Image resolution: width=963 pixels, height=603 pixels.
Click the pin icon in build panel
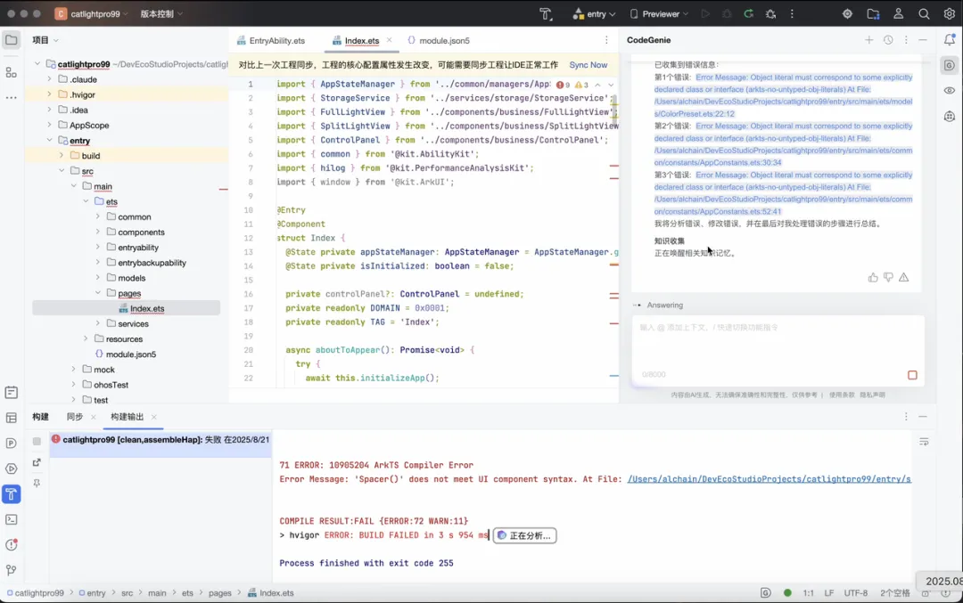pos(37,484)
